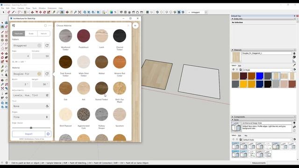Image resolution: width=299 pixels, height=168 pixels.
Task: Toggle the small circle option in Architextures panel header
Action: click(x=45, y=26)
